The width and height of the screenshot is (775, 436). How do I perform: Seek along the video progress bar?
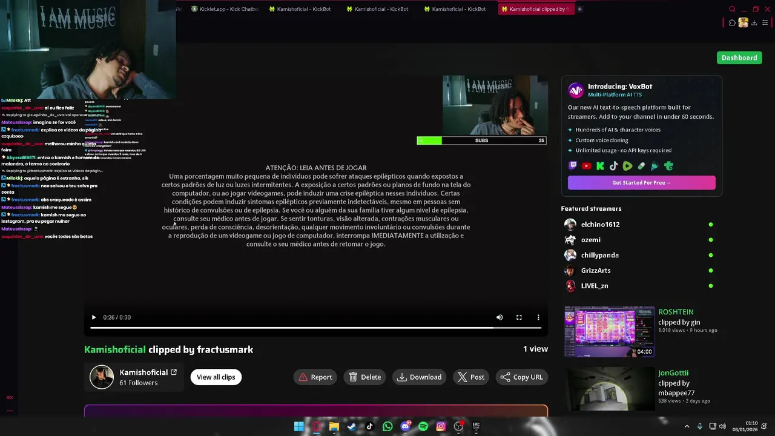point(315,328)
